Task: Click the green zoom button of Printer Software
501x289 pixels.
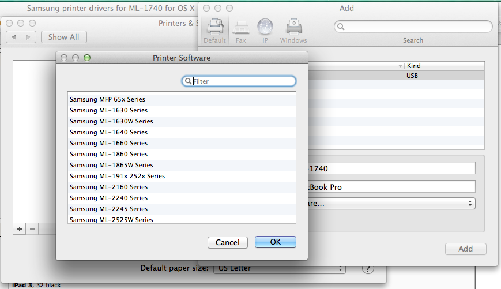Action: point(87,58)
